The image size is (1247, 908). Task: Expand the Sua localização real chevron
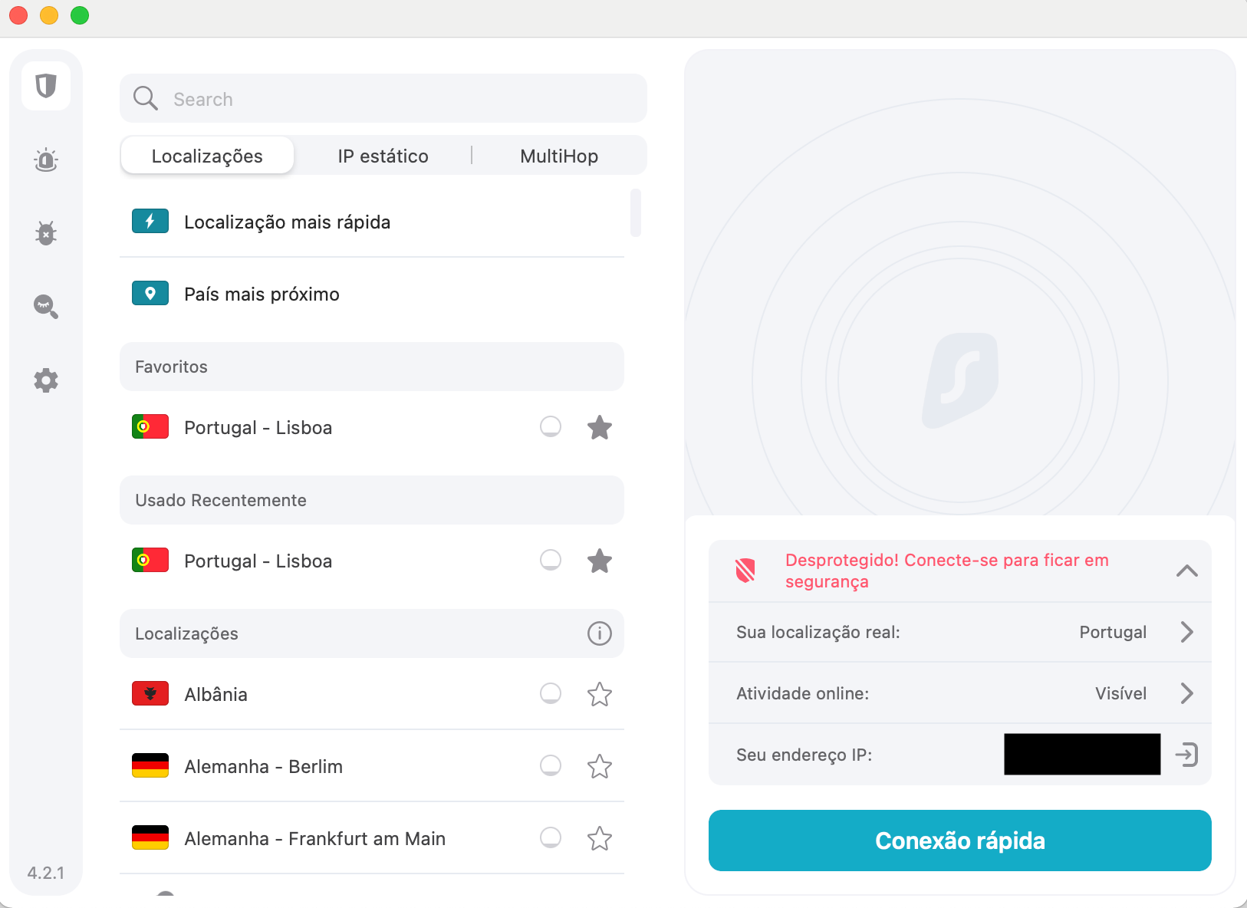coord(1187,632)
